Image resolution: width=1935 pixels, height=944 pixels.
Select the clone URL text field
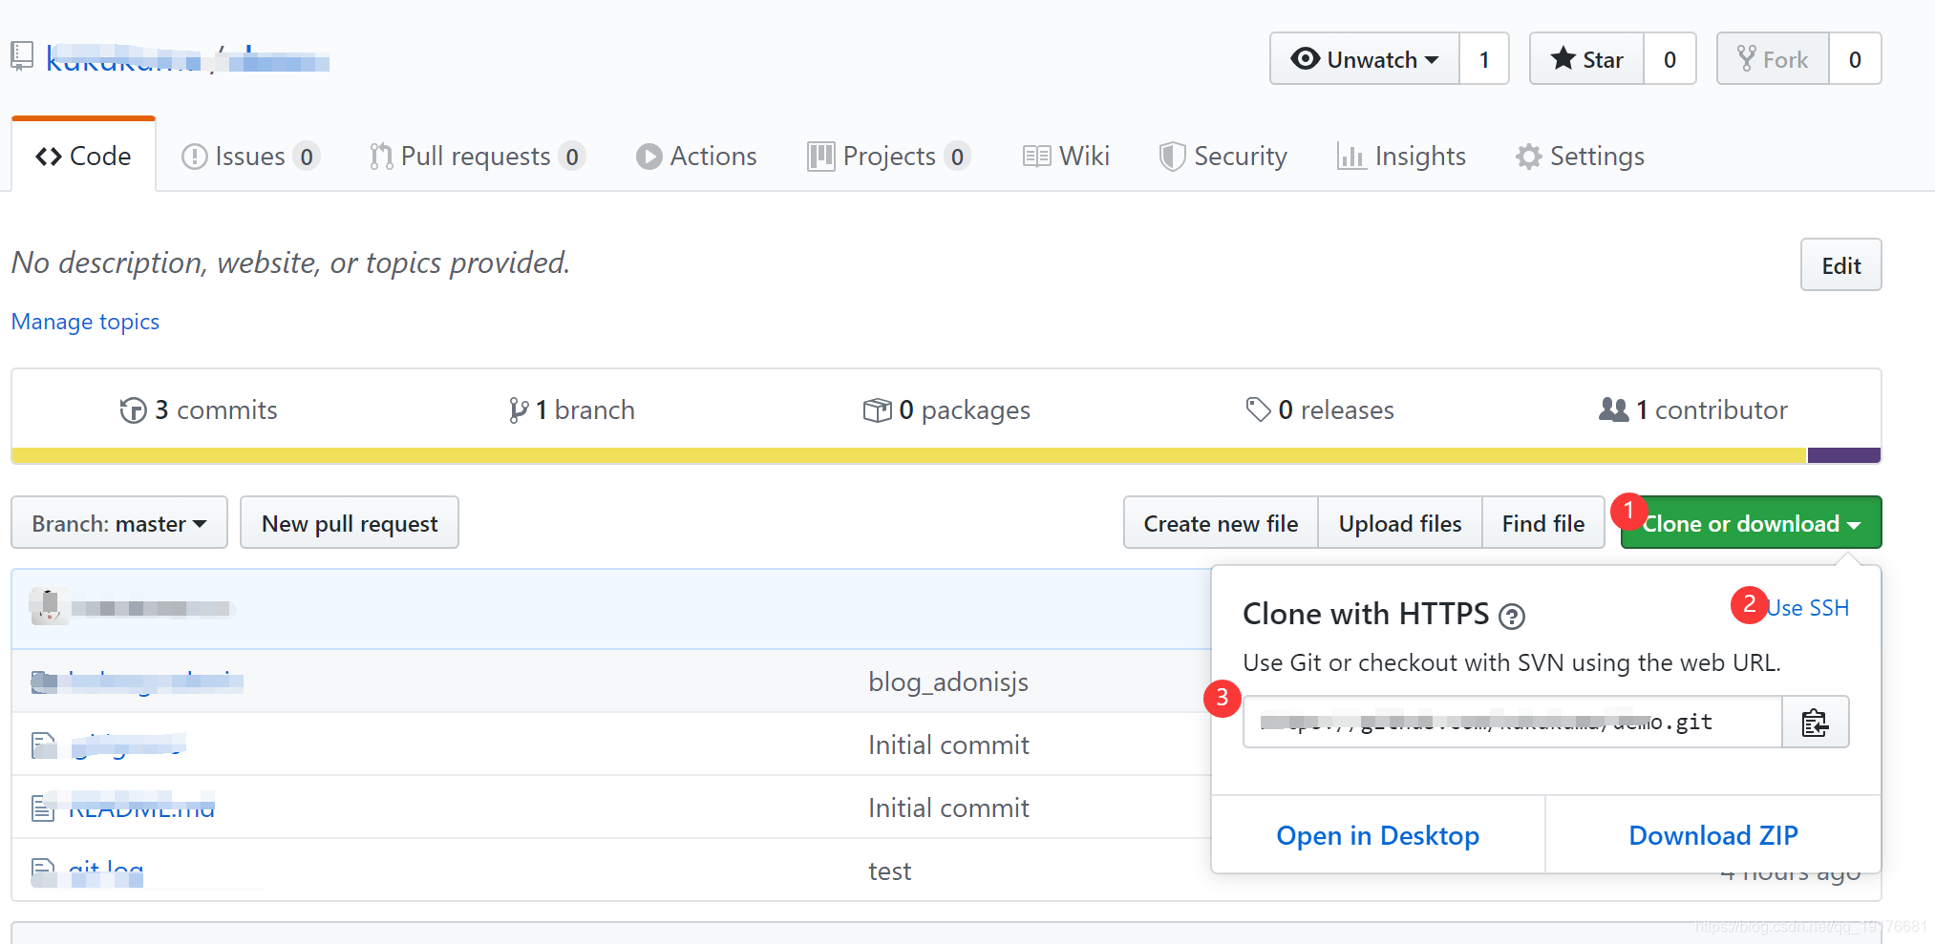(1513, 723)
